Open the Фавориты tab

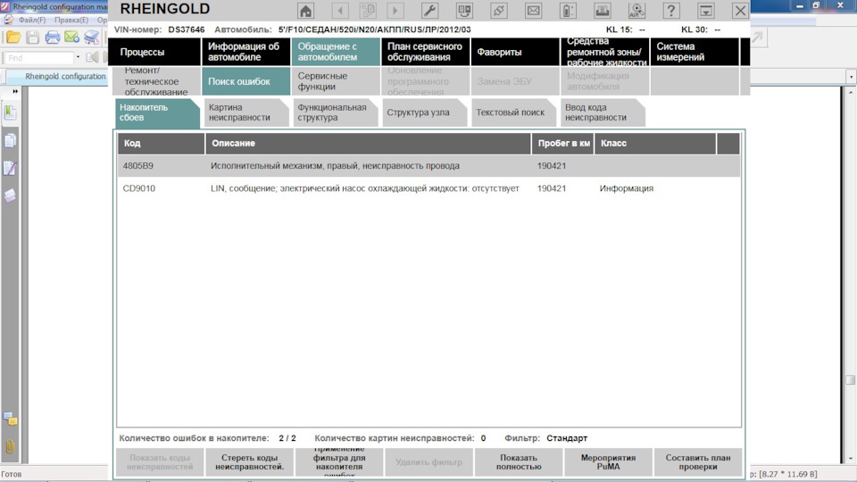click(515, 52)
